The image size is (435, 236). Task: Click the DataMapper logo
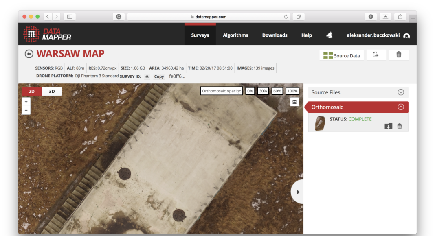(47, 34)
